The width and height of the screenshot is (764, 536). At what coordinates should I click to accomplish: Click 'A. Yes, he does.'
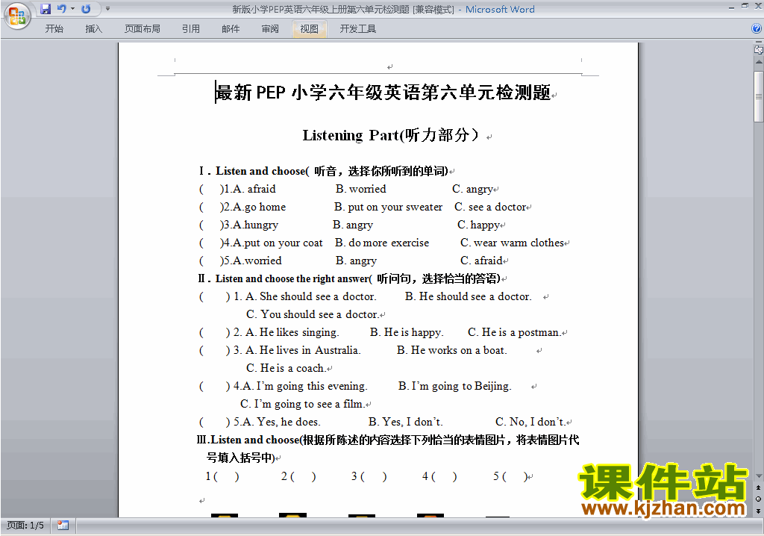point(281,422)
